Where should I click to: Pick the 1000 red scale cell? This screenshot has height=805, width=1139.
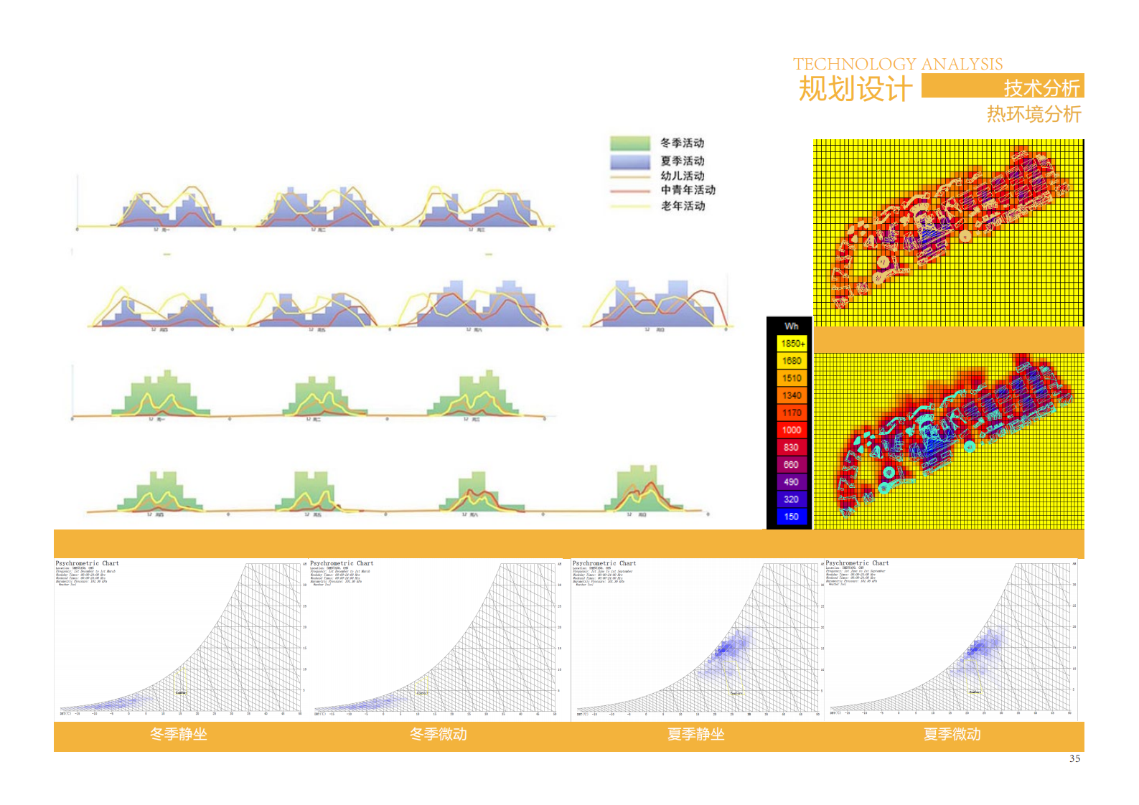pyautogui.click(x=792, y=430)
